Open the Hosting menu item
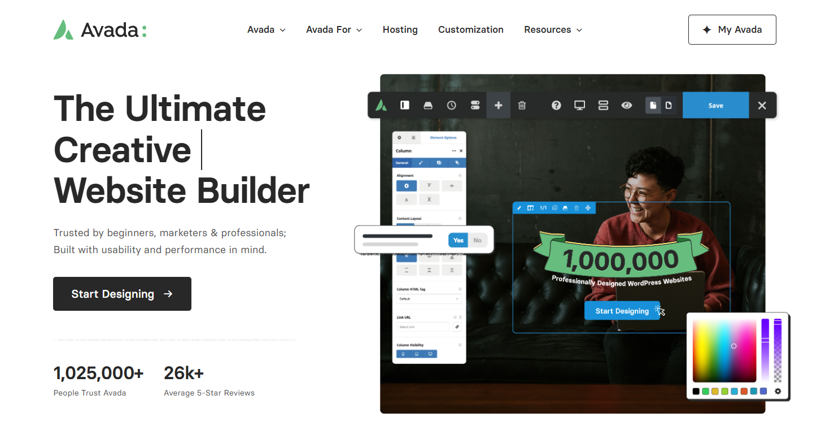The image size is (834, 443). pos(400,30)
